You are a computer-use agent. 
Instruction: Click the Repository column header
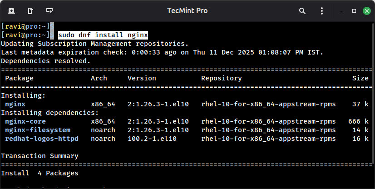pyautogui.click(x=222, y=78)
